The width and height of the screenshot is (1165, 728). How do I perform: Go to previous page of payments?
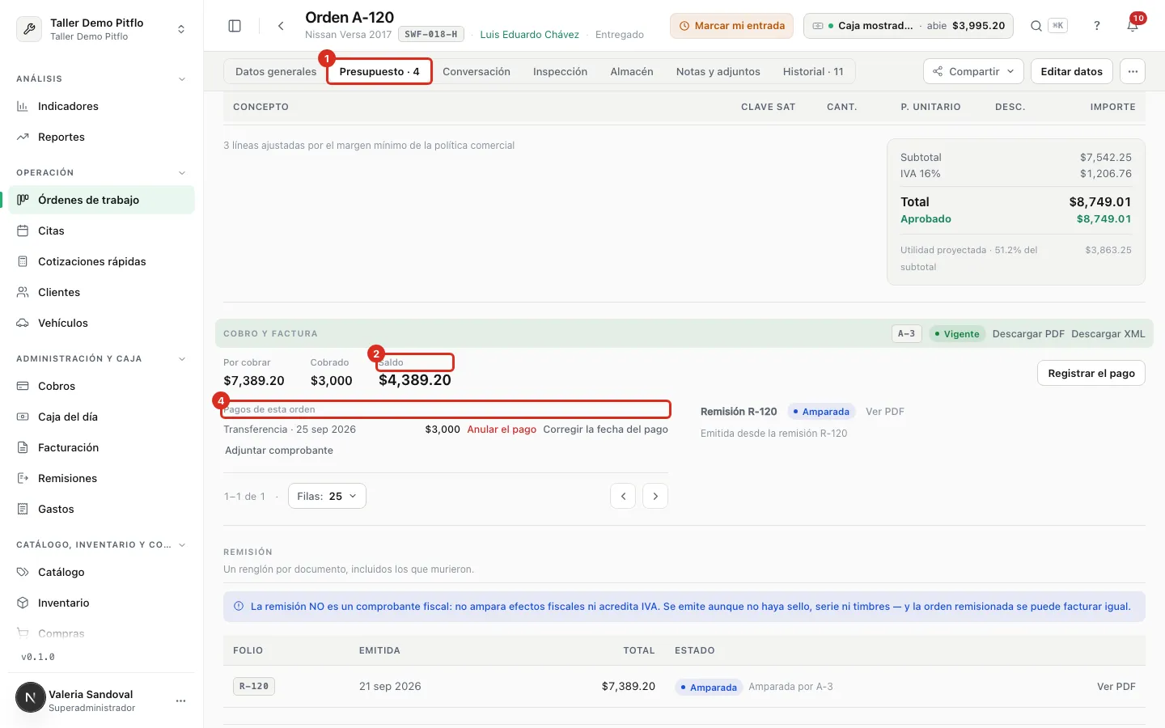(x=623, y=496)
